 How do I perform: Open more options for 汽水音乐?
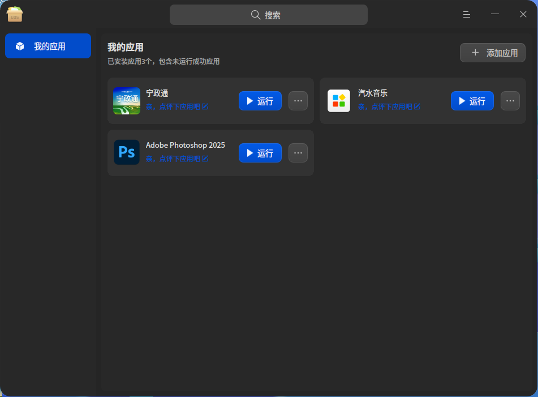pos(510,101)
